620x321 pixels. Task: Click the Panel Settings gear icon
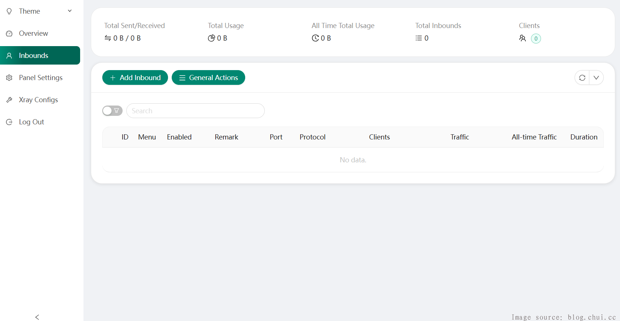pos(9,78)
